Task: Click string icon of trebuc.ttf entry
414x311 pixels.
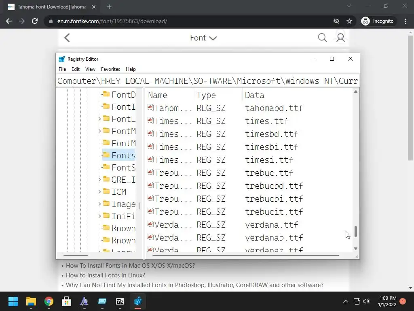Action: [x=150, y=172]
